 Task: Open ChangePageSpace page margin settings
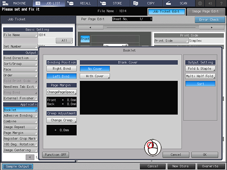pos(61,92)
